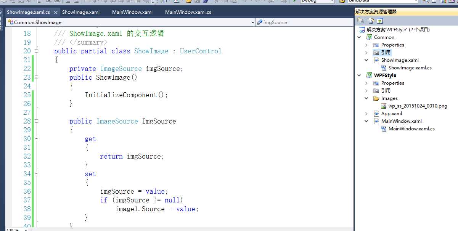The height and width of the screenshot is (231, 458).
Task: Click the file icon of MainWindow.xaml.cs in tree
Action: point(384,128)
